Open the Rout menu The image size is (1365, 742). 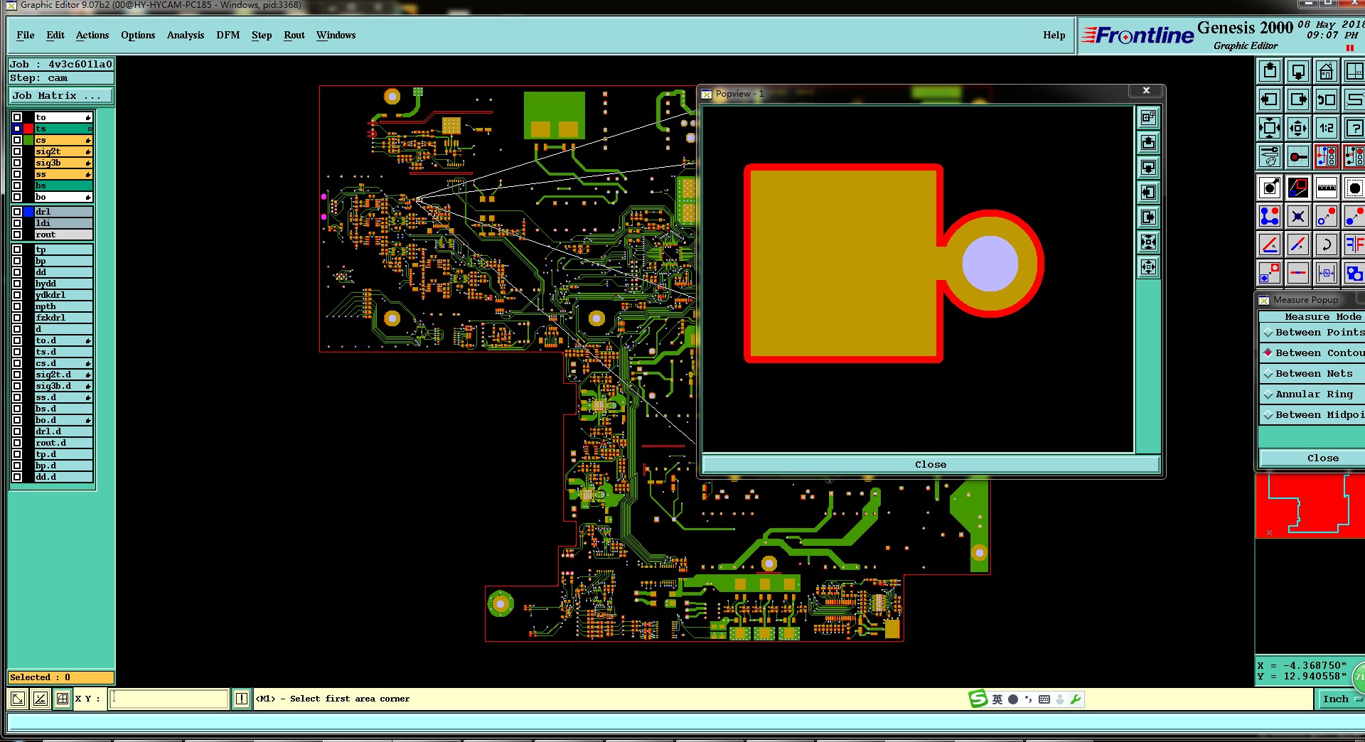pyautogui.click(x=294, y=35)
